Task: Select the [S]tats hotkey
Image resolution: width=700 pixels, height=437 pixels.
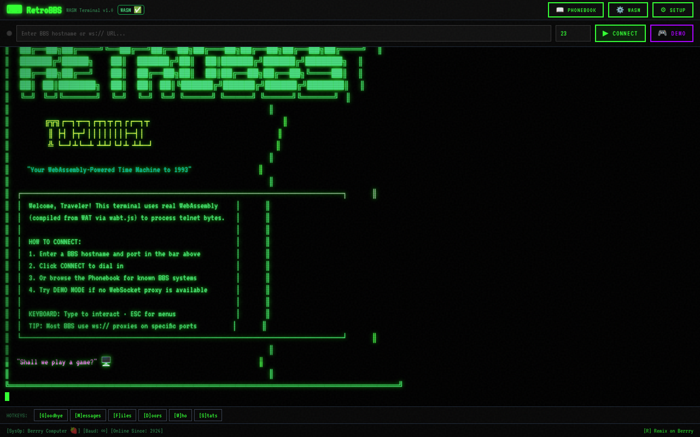Action: point(208,415)
